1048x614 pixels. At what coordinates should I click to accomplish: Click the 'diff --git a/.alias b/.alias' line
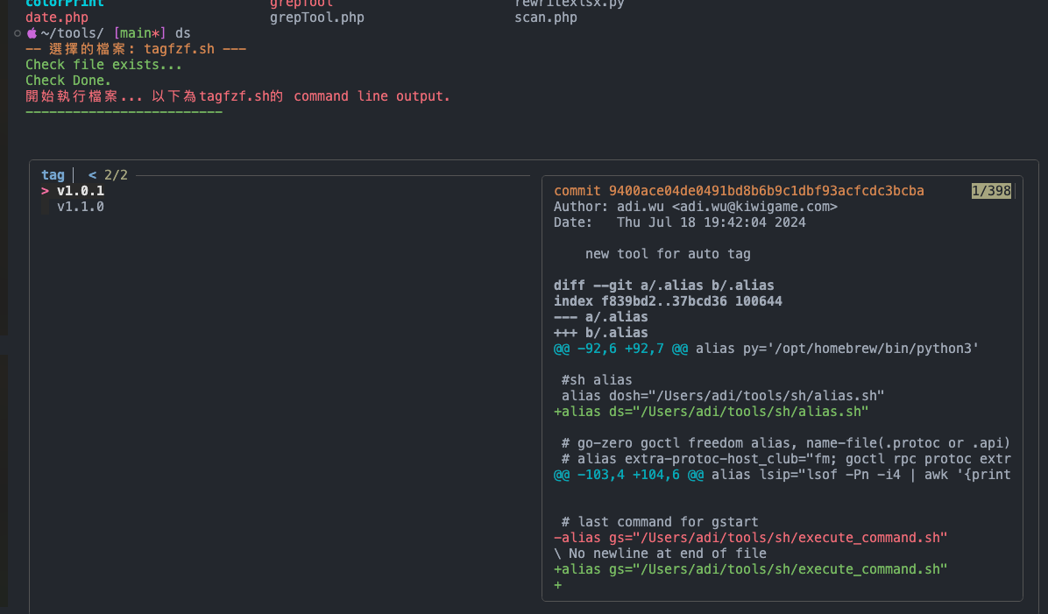663,286
